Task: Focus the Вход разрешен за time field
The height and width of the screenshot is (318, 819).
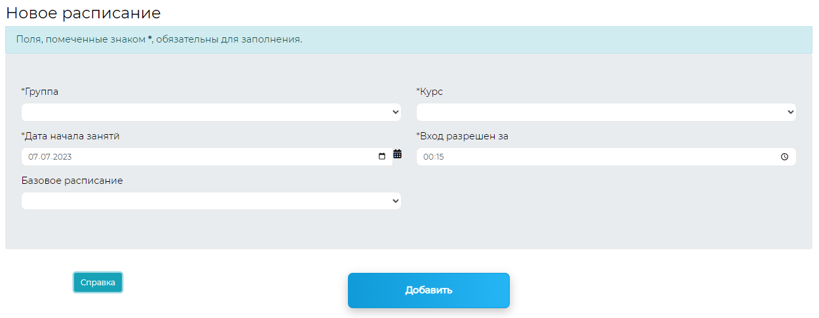Action: 590,157
